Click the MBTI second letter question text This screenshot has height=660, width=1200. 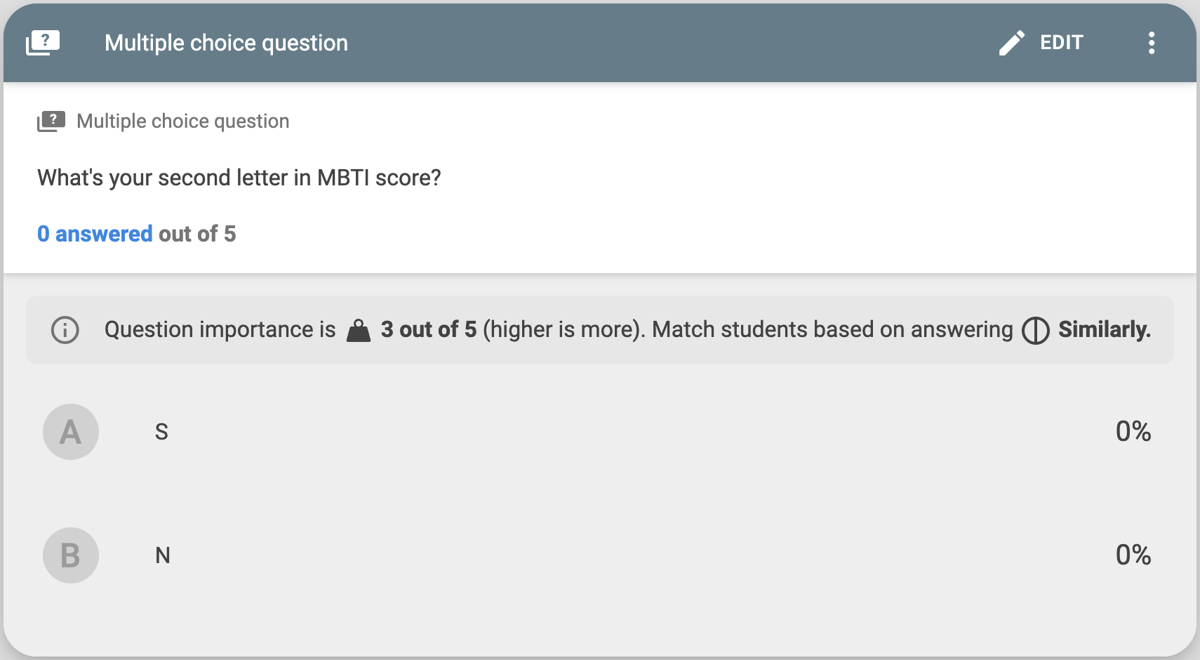point(239,178)
